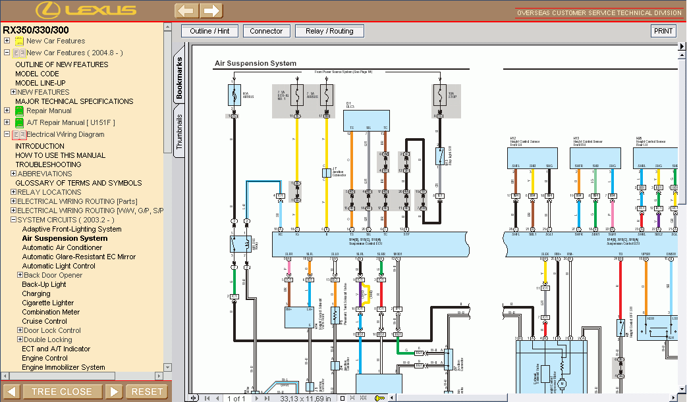This screenshot has width=687, height=402.
Task: Click the yellow key icon in status bar
Action: point(380,398)
